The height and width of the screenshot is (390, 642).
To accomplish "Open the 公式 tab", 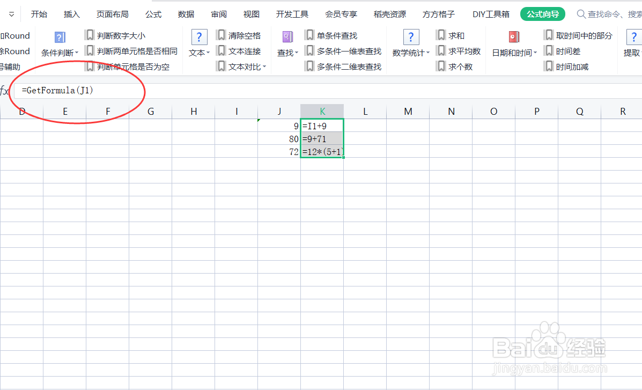I will 153,14.
